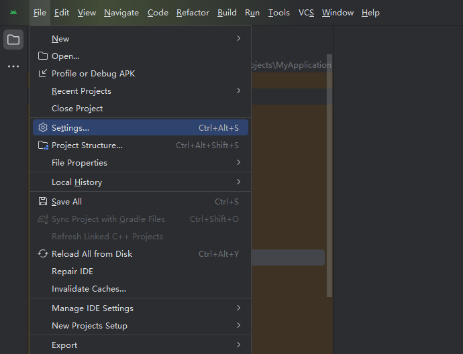This screenshot has height=354, width=463.
Task: Select Reload All from Disk
Action: (x=140, y=253)
